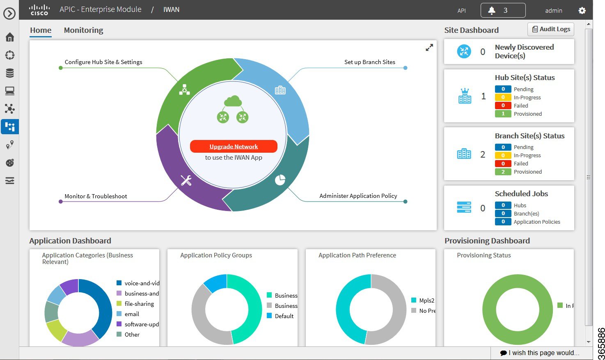Click the hub site hierarchy icon on green segment
The image size is (605, 360).
184,89
